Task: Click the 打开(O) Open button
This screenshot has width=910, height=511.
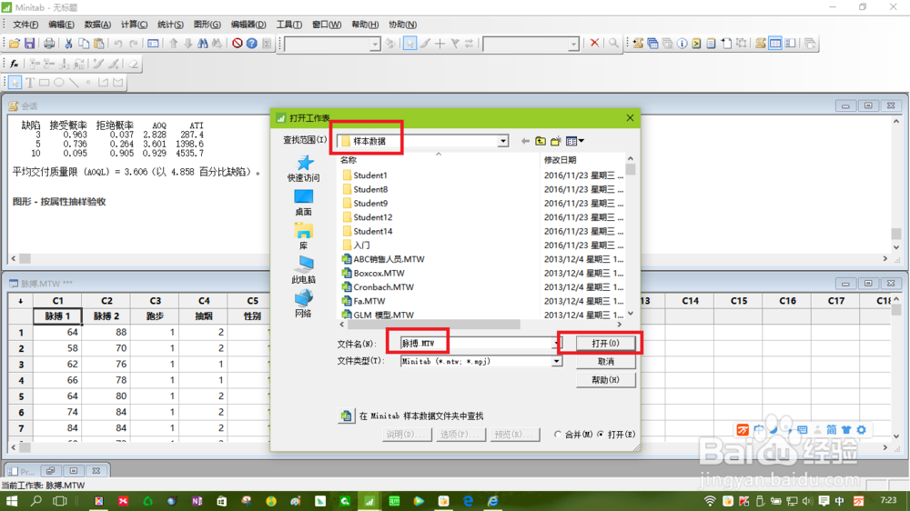Action: [605, 344]
